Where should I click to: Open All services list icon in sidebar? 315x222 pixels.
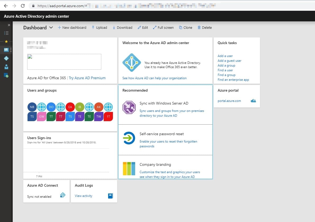click(x=6, y=33)
